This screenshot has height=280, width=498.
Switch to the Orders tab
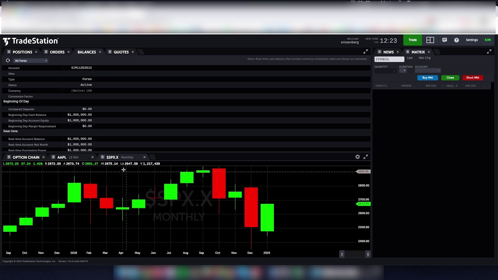click(57, 52)
